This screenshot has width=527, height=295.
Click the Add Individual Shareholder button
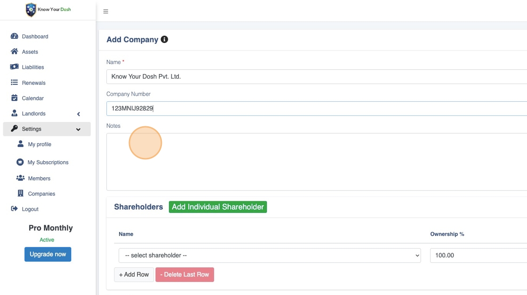pyautogui.click(x=218, y=207)
